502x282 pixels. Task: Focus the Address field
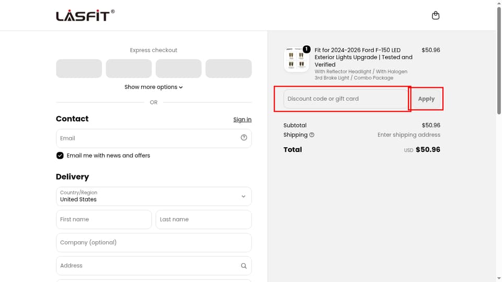click(x=154, y=266)
